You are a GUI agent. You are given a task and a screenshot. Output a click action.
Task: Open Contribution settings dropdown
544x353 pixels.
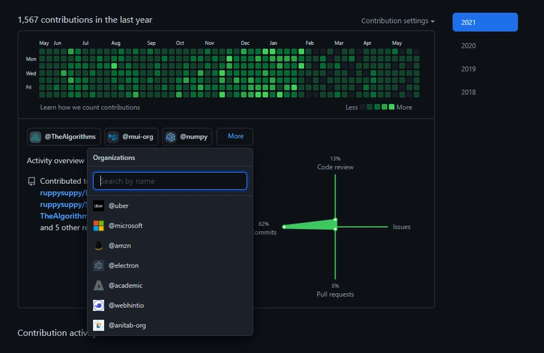coord(398,21)
